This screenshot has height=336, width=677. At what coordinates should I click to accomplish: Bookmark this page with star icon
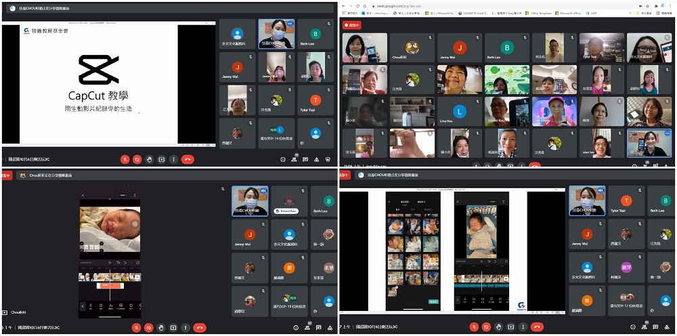click(x=648, y=6)
